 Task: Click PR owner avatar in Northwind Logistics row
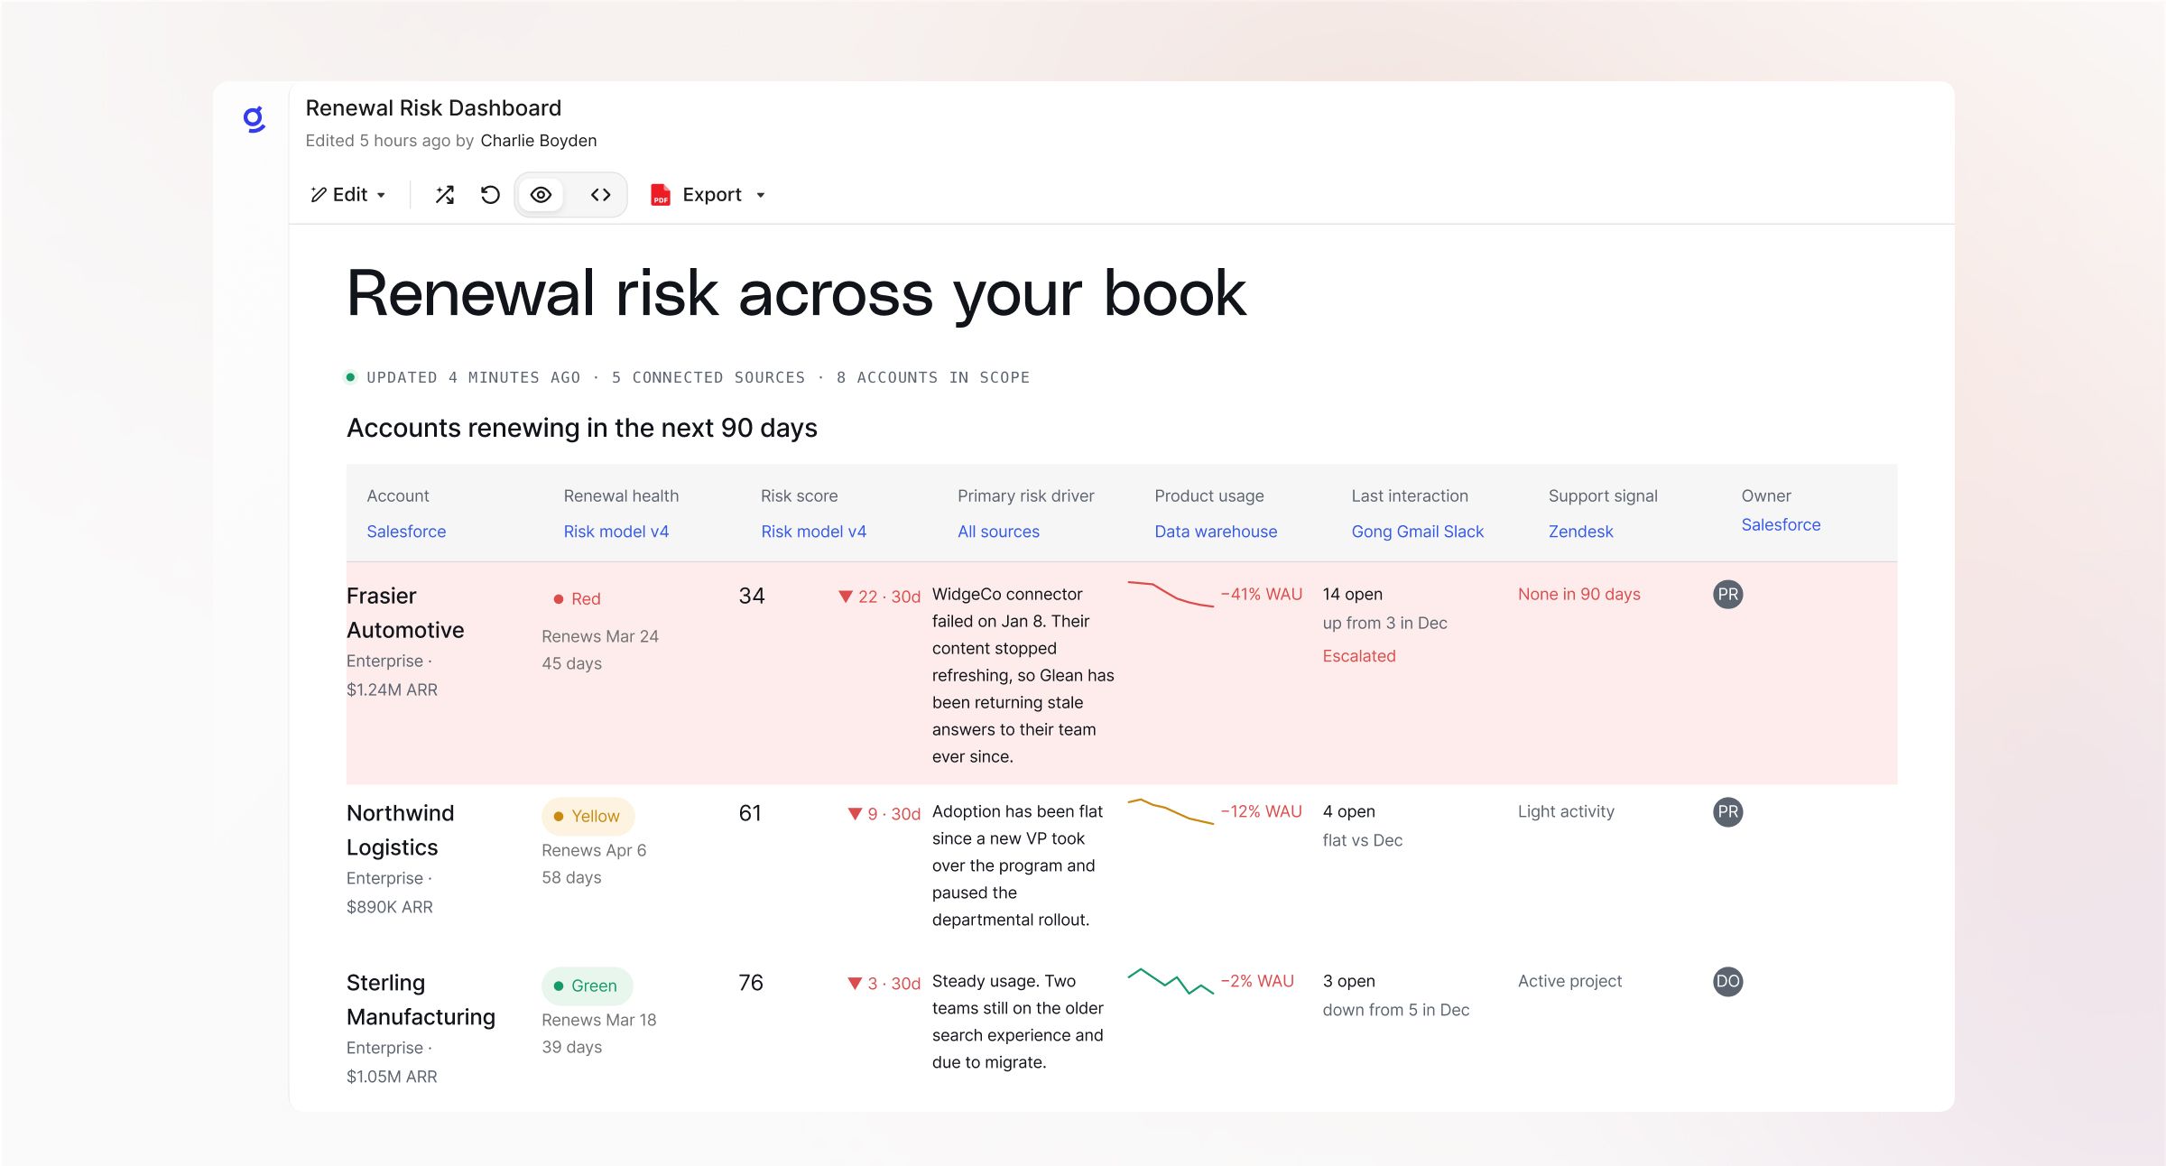click(x=1727, y=811)
